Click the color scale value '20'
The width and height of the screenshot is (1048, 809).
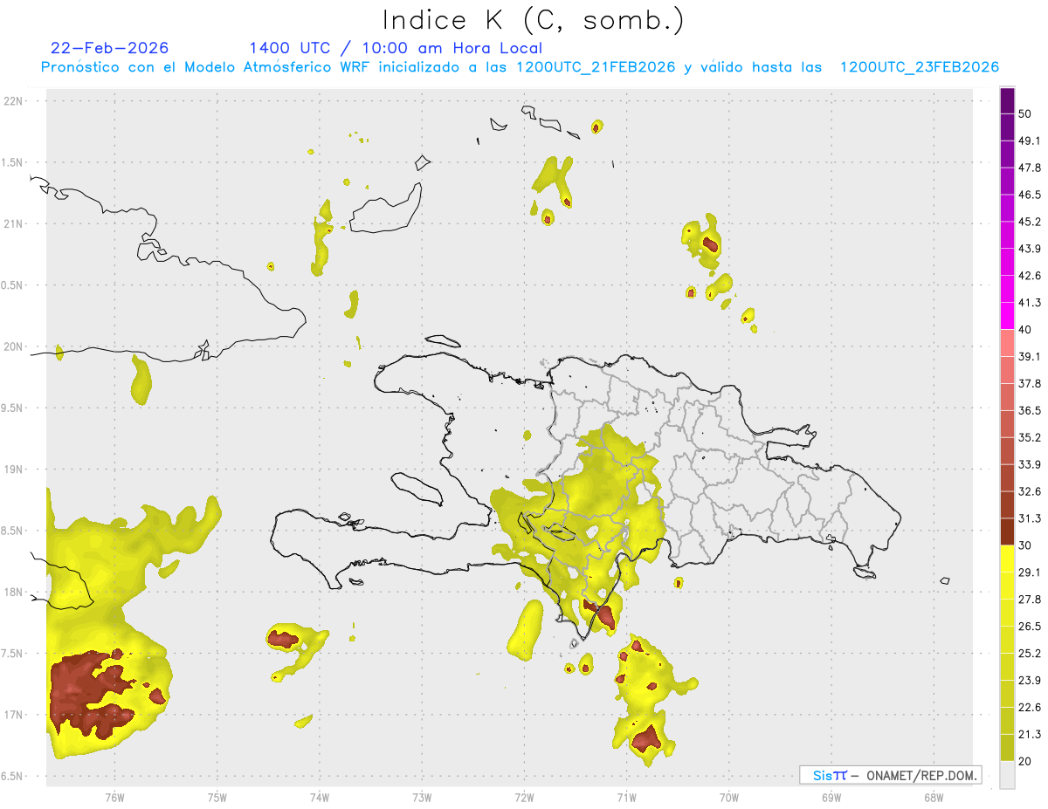[1025, 761]
